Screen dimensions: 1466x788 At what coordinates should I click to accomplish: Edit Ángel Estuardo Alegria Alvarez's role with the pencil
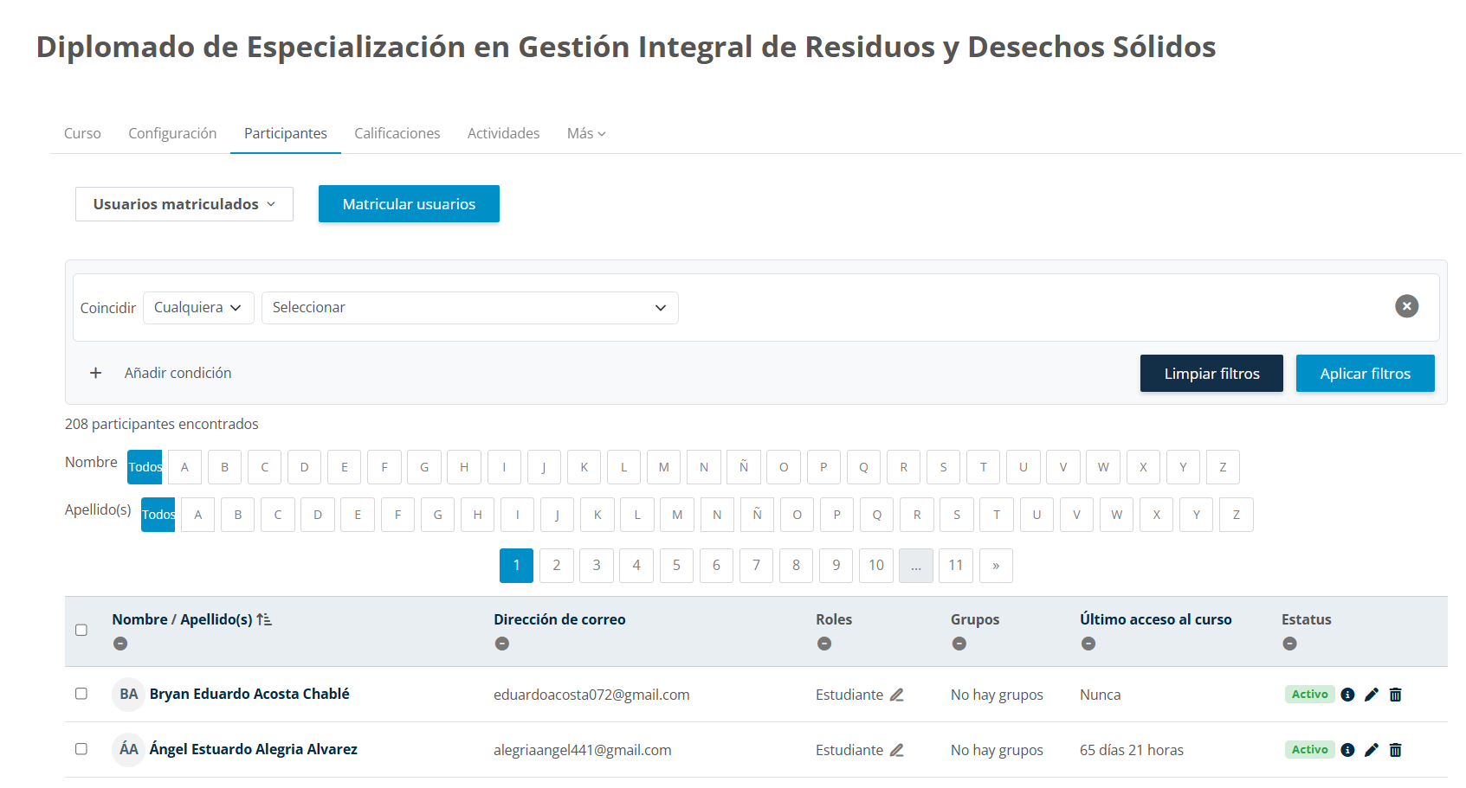[897, 750]
